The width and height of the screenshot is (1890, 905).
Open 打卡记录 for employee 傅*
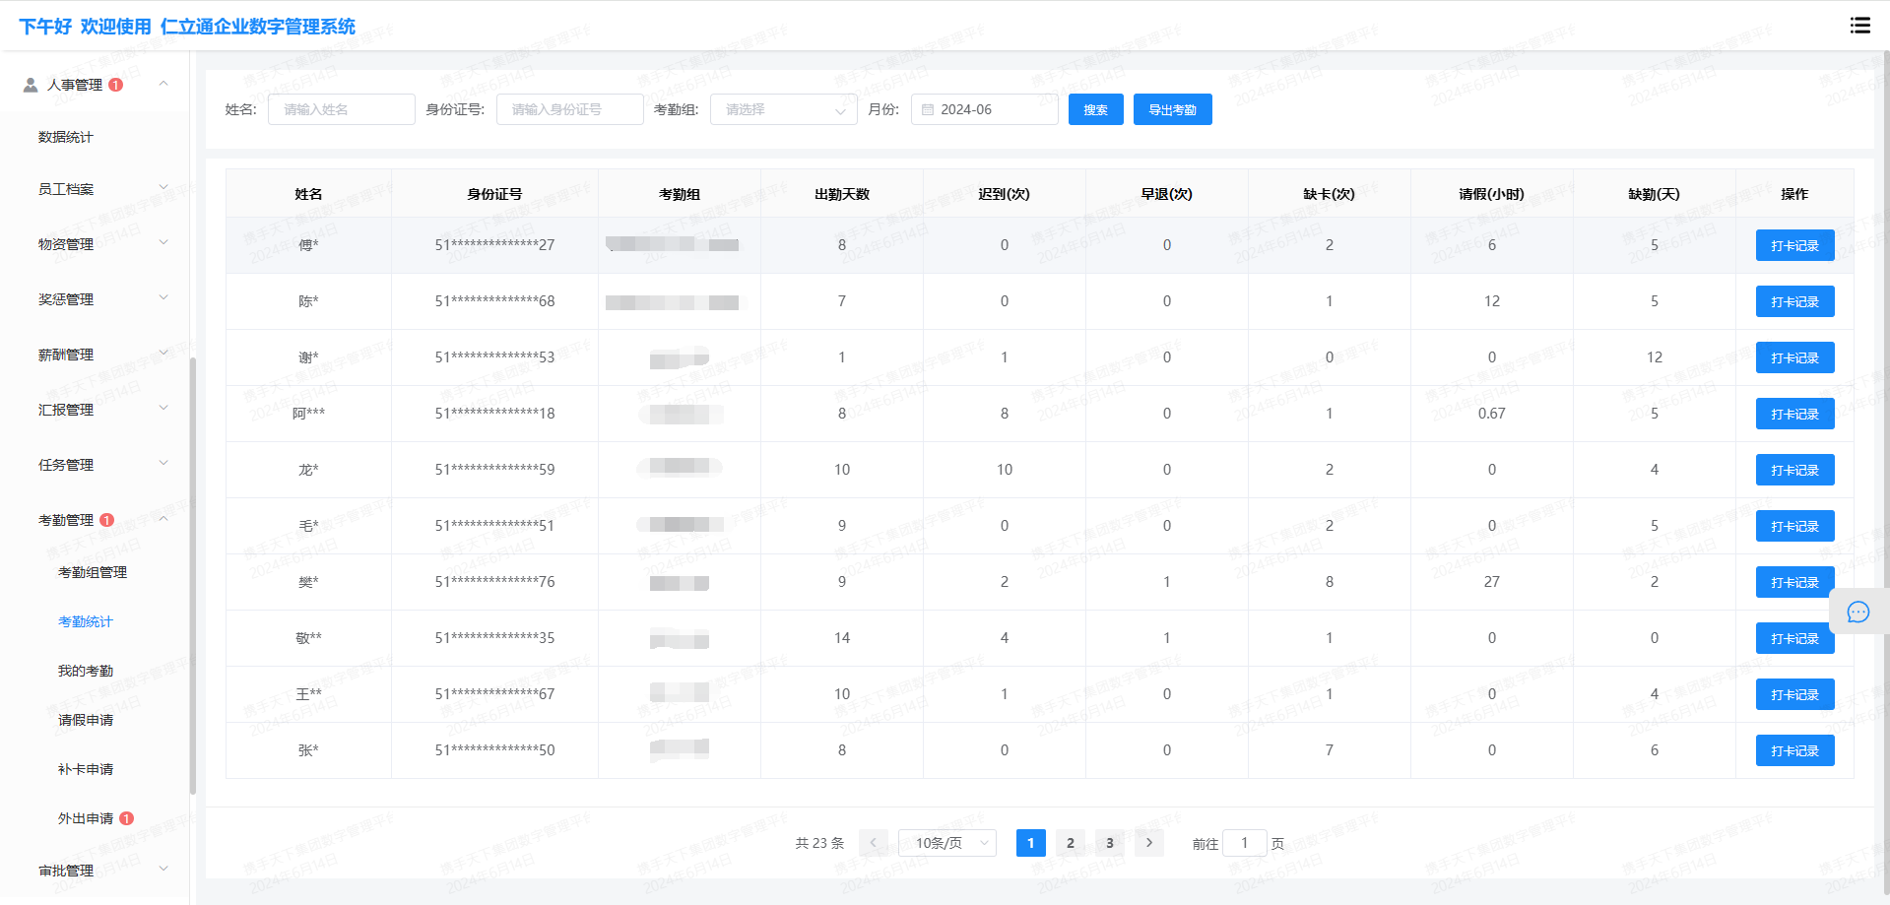coord(1793,245)
